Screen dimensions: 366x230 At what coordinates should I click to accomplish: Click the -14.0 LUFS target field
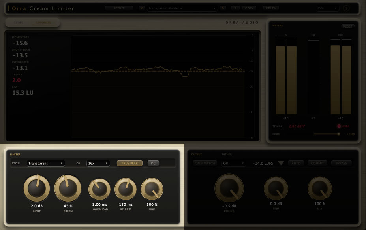263,163
